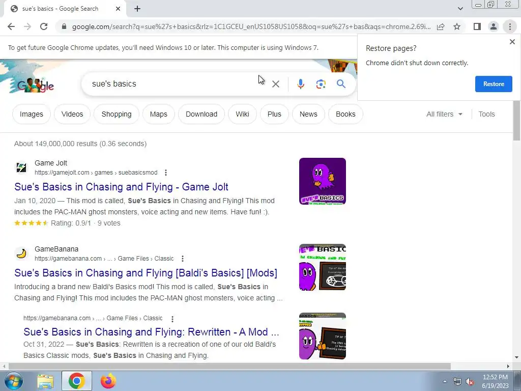The image size is (521, 391).
Task: Go back with the browser back arrow
Action: pyautogui.click(x=11, y=26)
